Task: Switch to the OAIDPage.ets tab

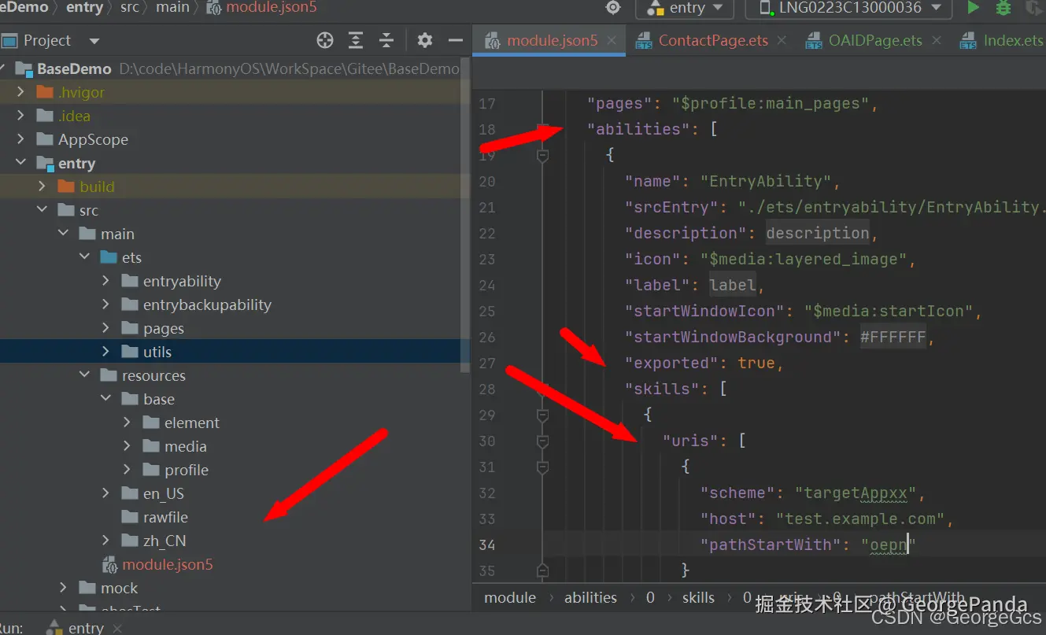Action: coord(874,40)
